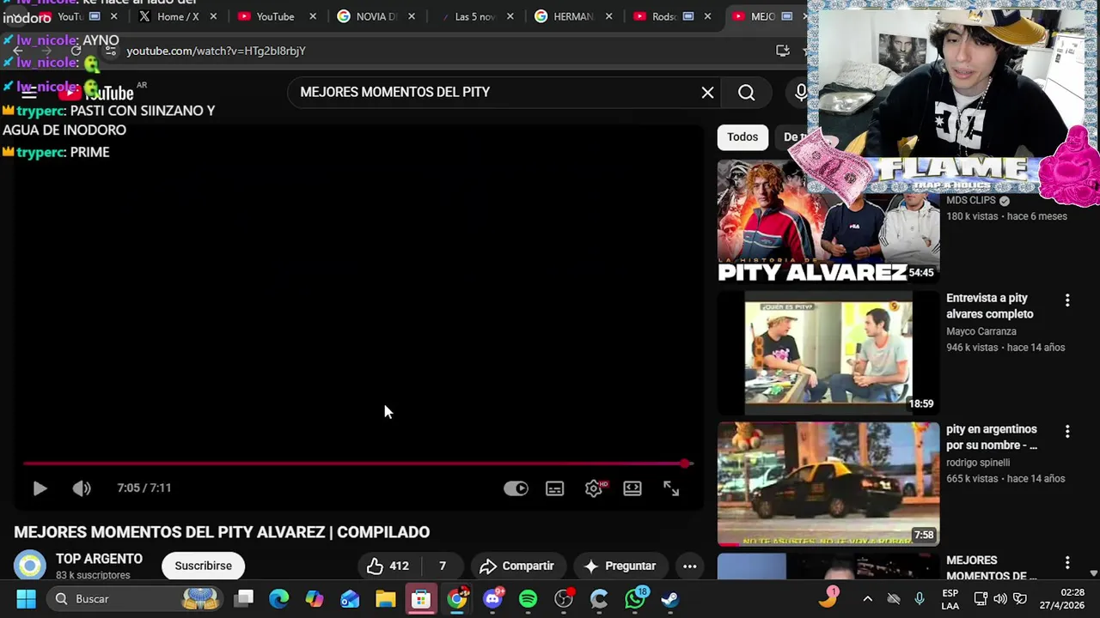
Task: Open WhatsApp from the taskbar
Action: (635, 599)
